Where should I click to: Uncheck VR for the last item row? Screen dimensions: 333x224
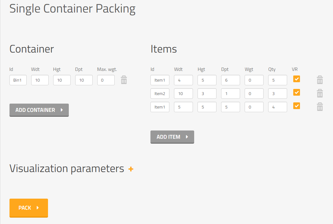click(x=296, y=106)
